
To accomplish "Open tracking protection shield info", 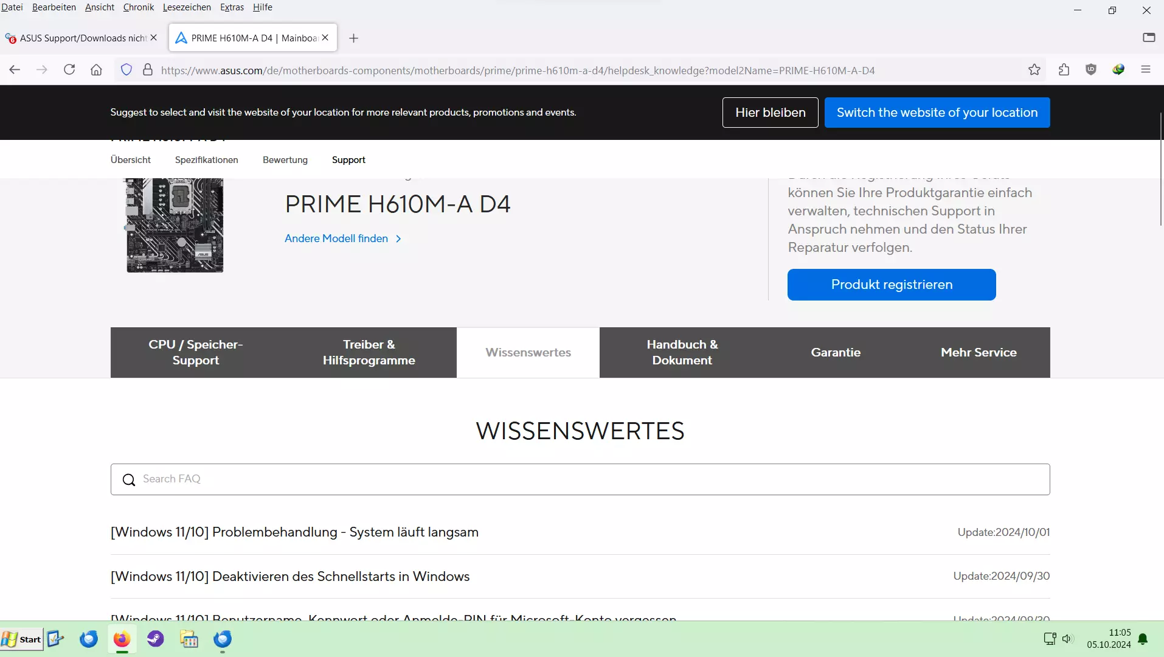I will pyautogui.click(x=126, y=70).
